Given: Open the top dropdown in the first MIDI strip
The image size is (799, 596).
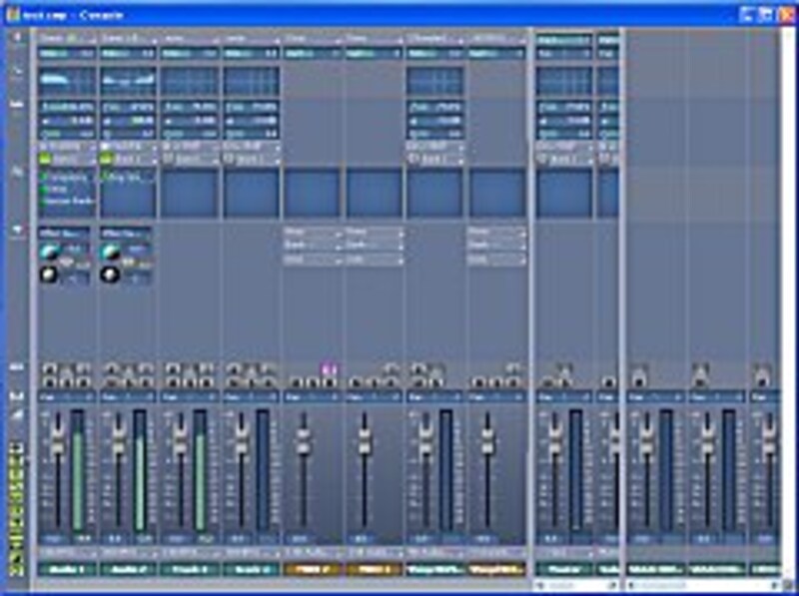Looking at the screenshot, I should pos(313,233).
